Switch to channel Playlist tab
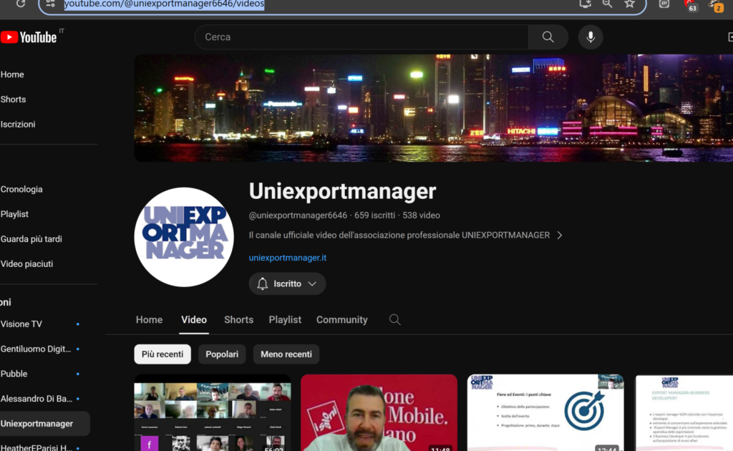Screen dimensions: 733x451 pos(285,320)
